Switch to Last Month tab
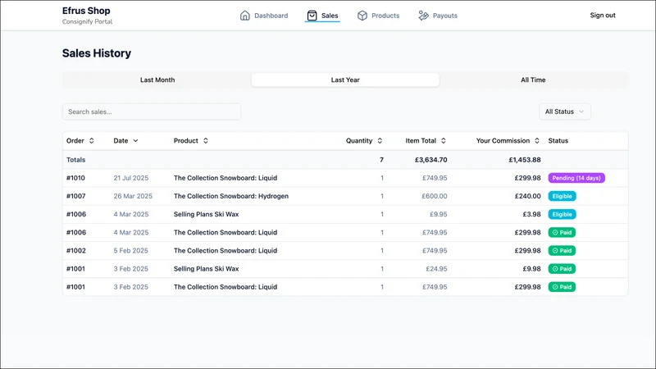This screenshot has width=656, height=369. (157, 80)
